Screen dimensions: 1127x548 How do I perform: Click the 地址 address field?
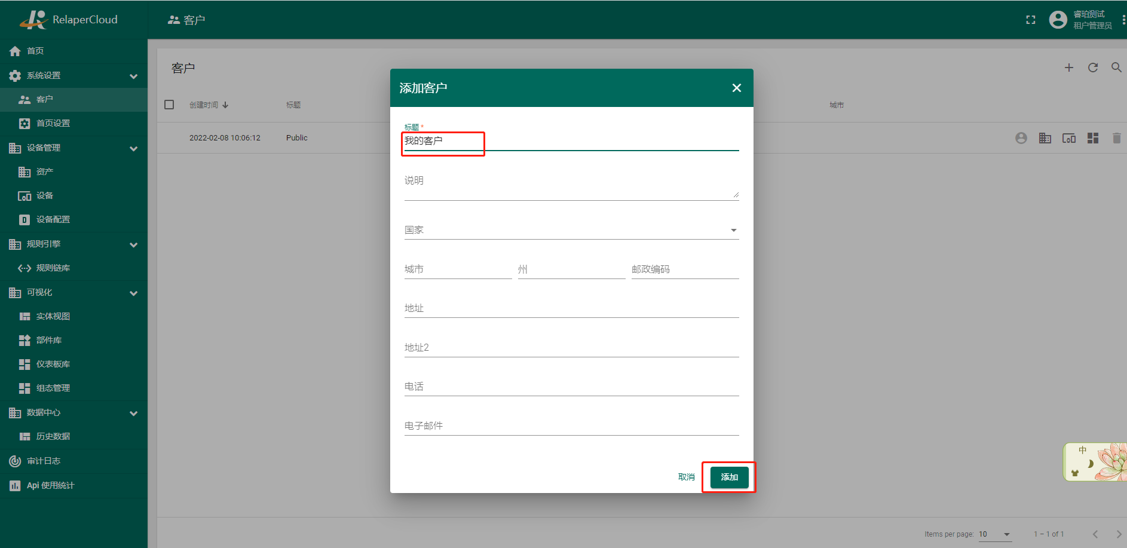click(x=571, y=308)
